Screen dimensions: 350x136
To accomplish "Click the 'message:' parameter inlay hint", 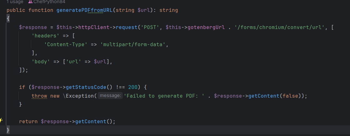I will pyautogui.click(x=110, y=96).
